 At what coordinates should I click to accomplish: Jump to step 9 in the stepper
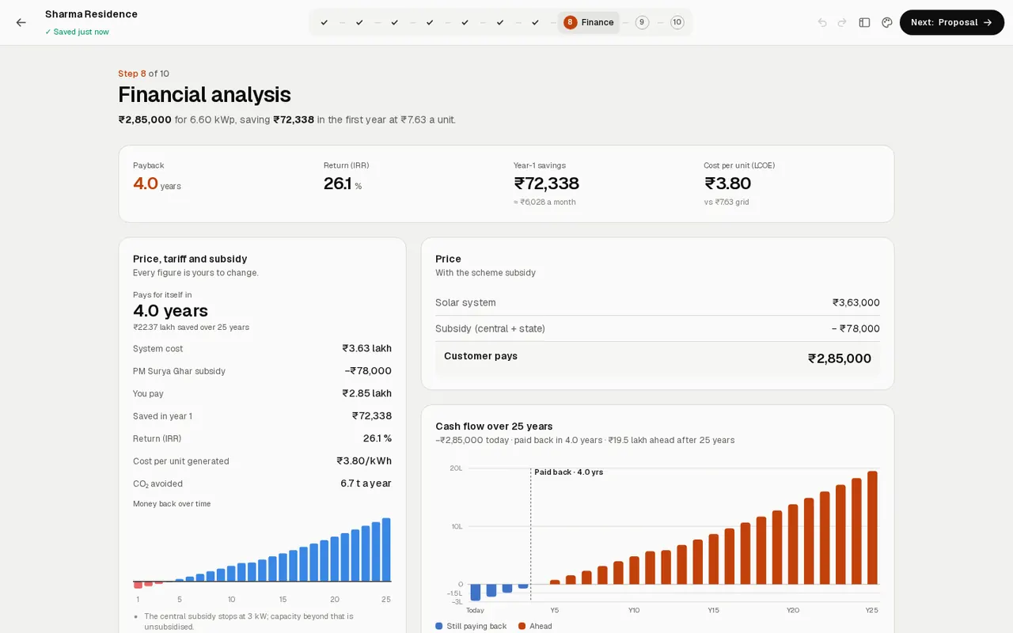[642, 22]
